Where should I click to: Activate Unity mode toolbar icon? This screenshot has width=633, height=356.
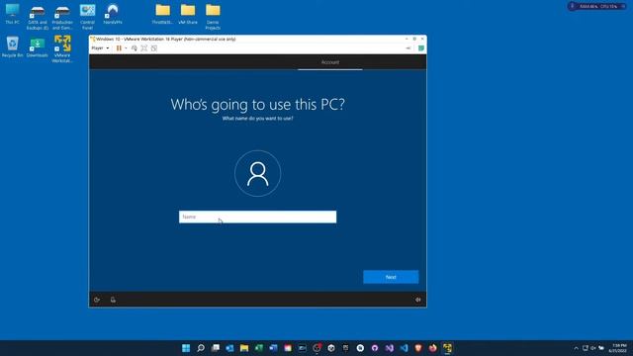click(x=154, y=48)
